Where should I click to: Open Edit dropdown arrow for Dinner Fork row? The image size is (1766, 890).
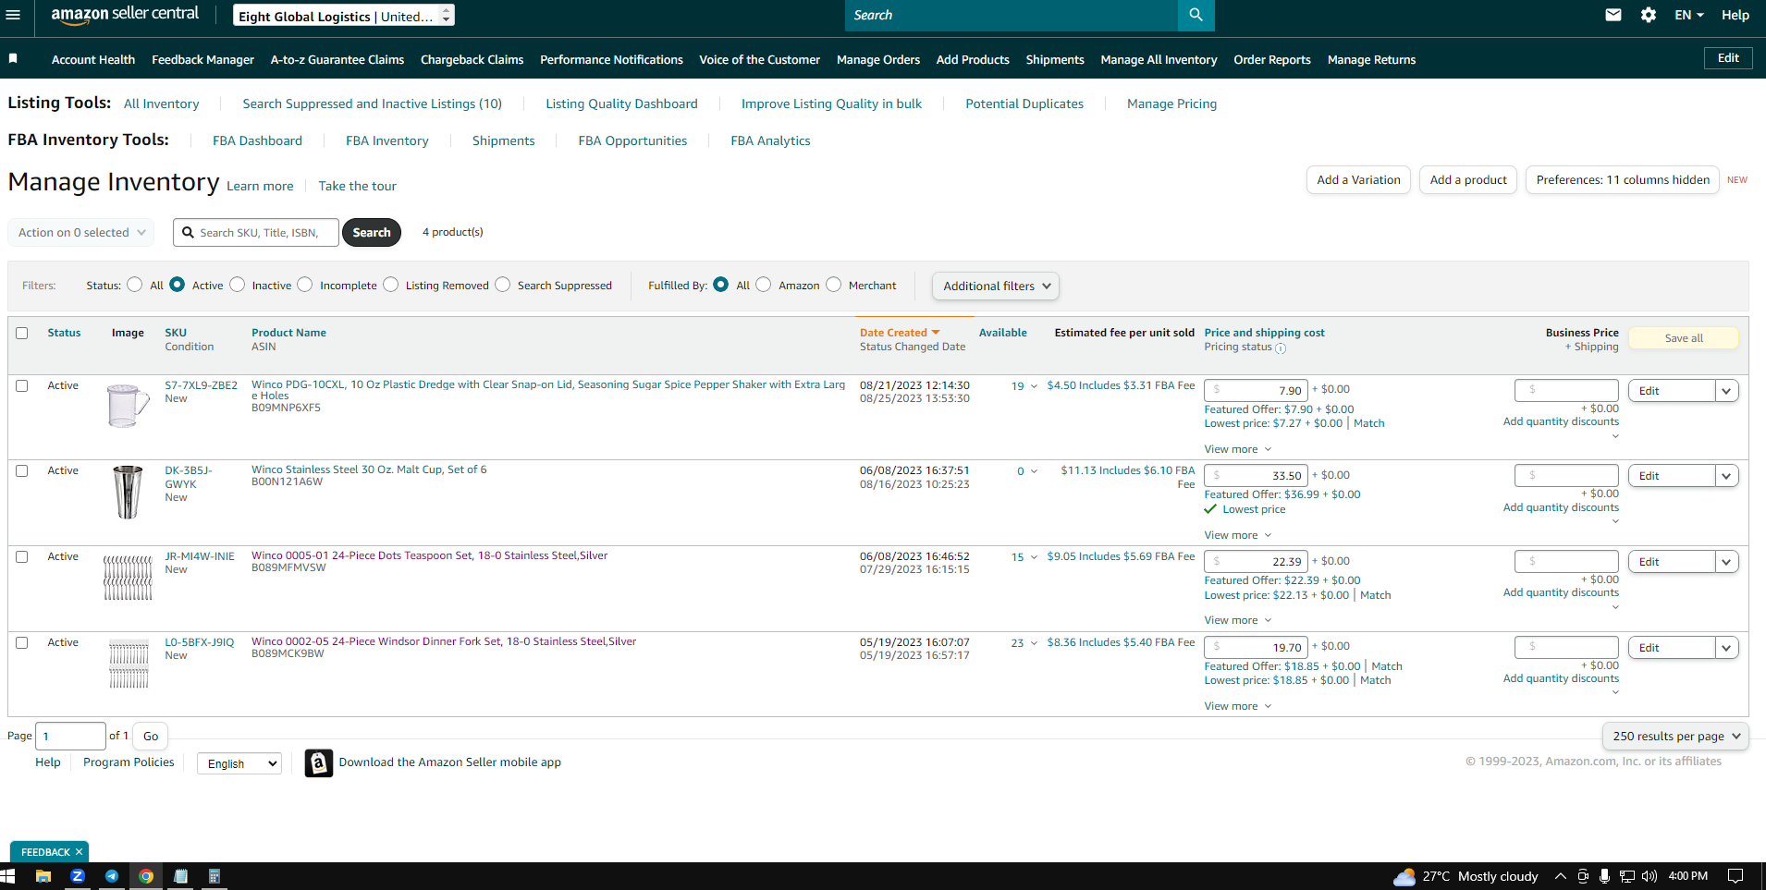click(1726, 648)
